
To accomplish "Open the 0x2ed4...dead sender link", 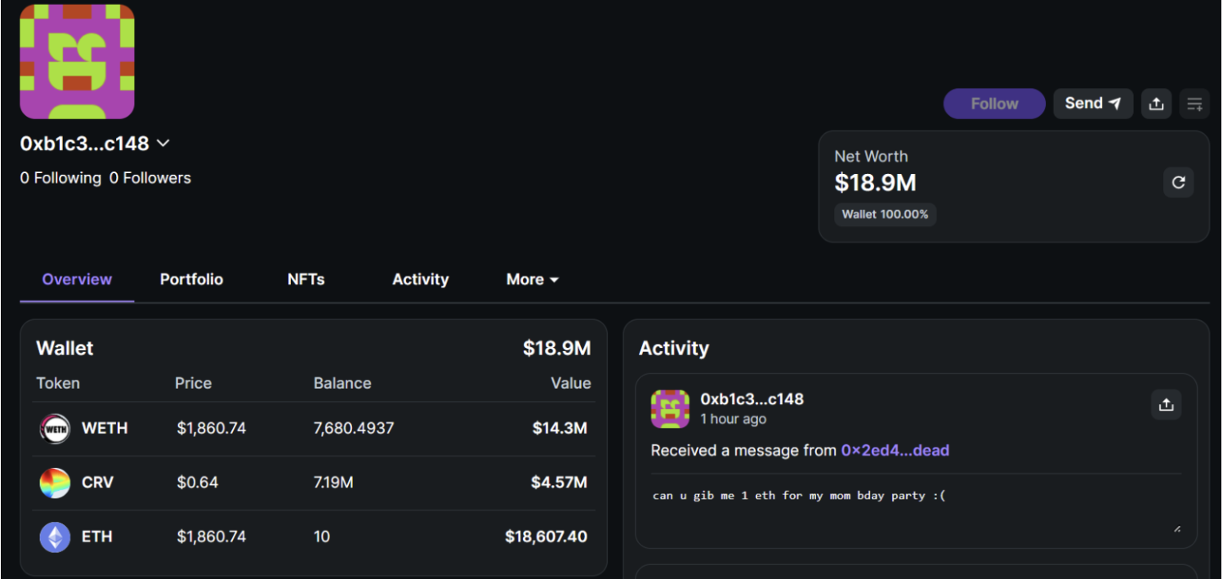I will point(895,450).
